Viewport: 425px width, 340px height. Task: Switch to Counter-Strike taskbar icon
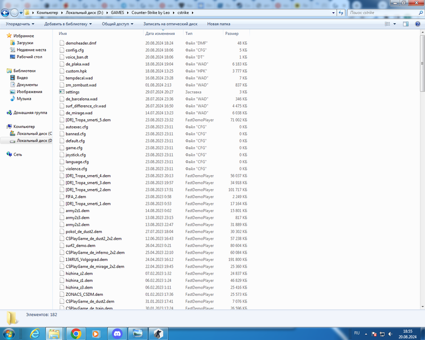pyautogui.click(x=158, y=334)
